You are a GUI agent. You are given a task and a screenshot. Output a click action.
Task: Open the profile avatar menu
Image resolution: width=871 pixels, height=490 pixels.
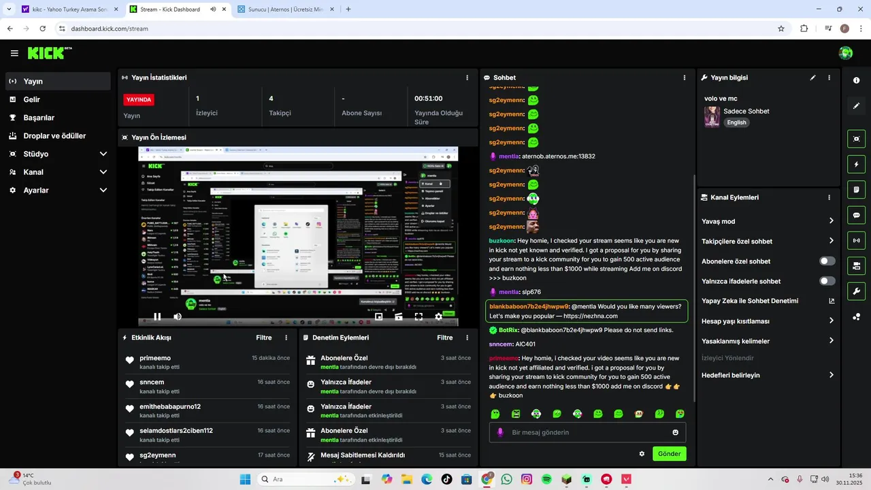coord(846,53)
